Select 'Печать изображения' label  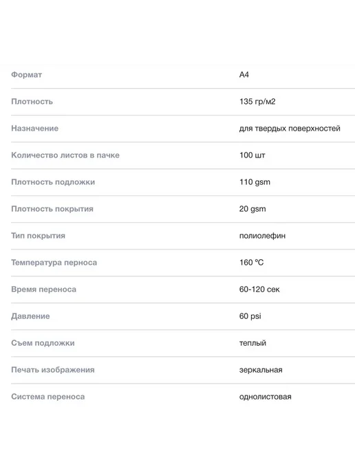53,370
